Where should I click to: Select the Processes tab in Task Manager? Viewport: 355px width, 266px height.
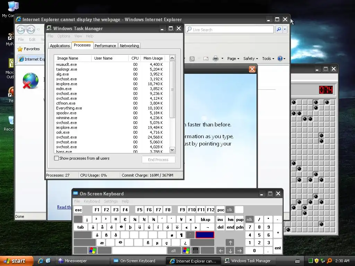click(82, 45)
